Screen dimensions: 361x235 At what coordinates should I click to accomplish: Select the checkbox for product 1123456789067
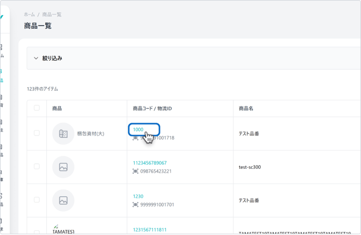[x=37, y=167]
